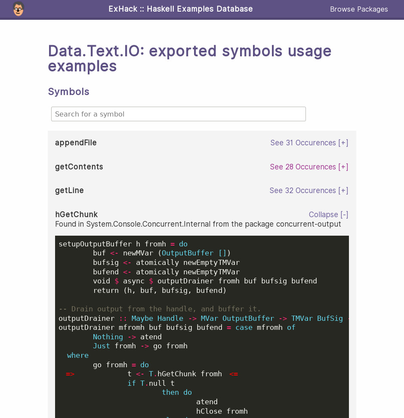The image size is (404, 418).
Task: Expand the 31 occurrences of appendFile
Action: tap(309, 143)
